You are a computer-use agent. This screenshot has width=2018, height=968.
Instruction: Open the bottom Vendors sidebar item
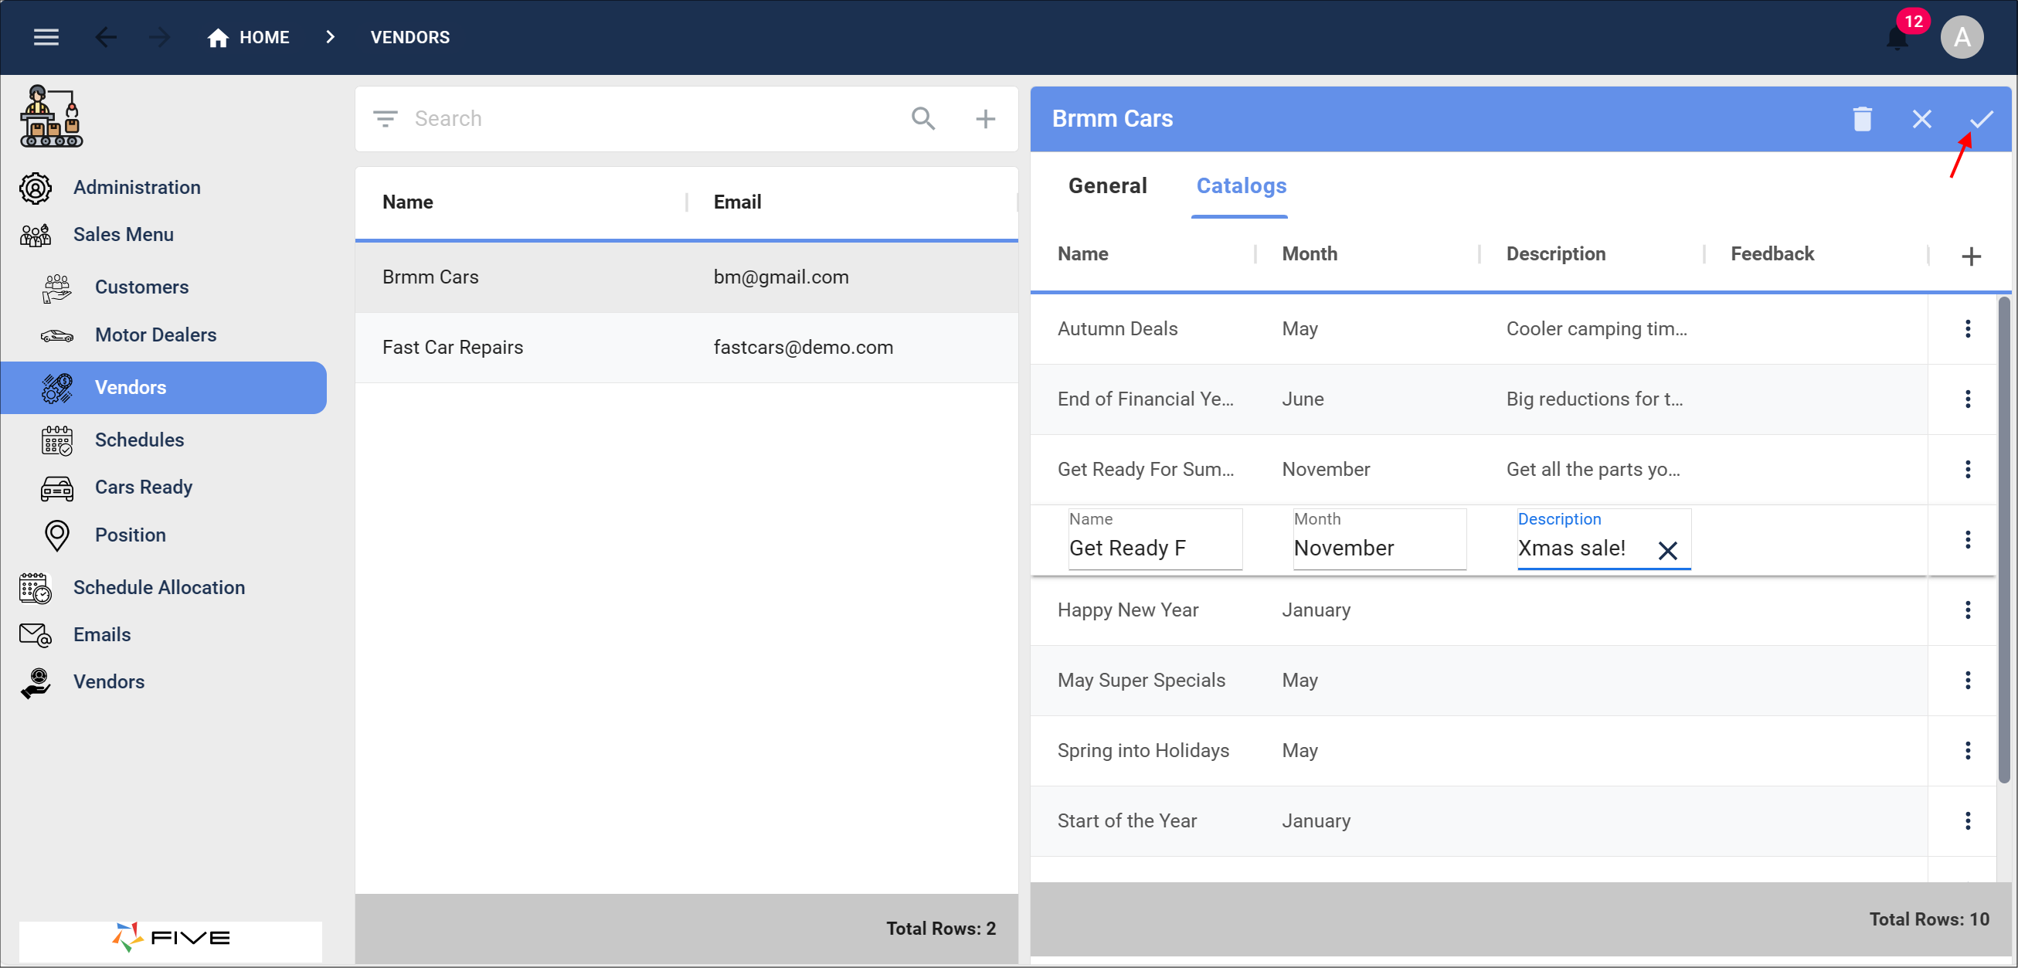point(108,681)
